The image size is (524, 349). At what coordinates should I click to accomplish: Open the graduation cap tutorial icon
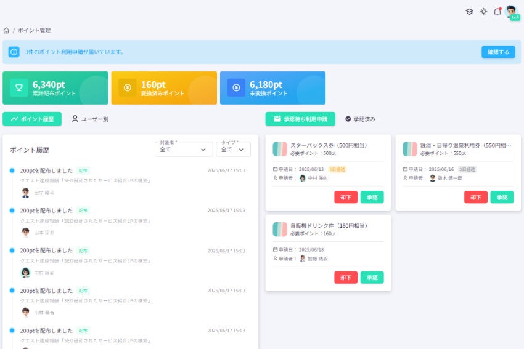tap(469, 12)
